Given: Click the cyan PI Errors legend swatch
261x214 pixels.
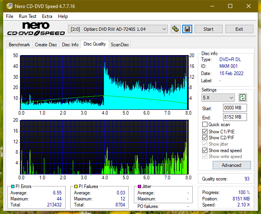Looking at the screenshot, I should [x=13, y=186].
